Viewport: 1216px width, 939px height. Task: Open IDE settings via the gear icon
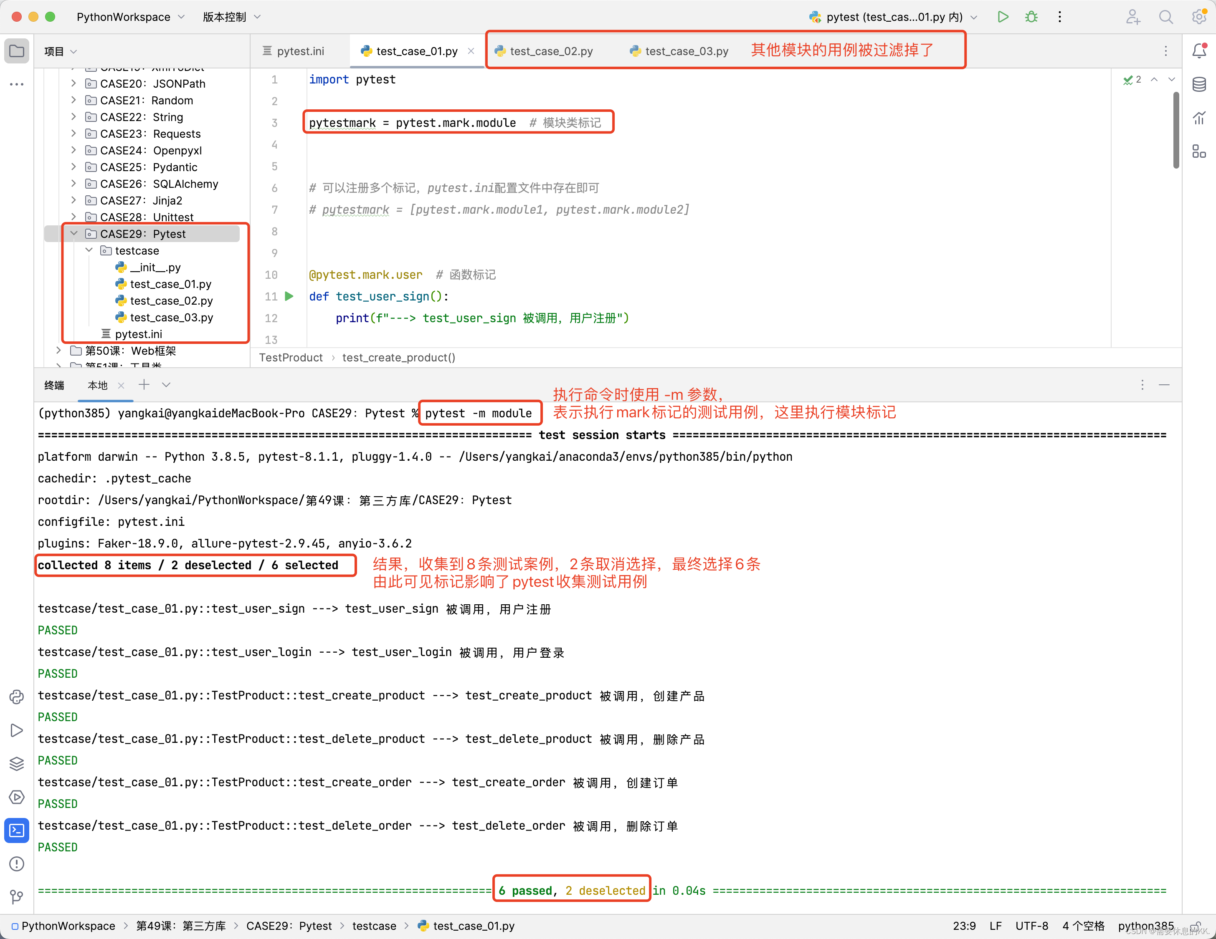pyautogui.click(x=1199, y=17)
